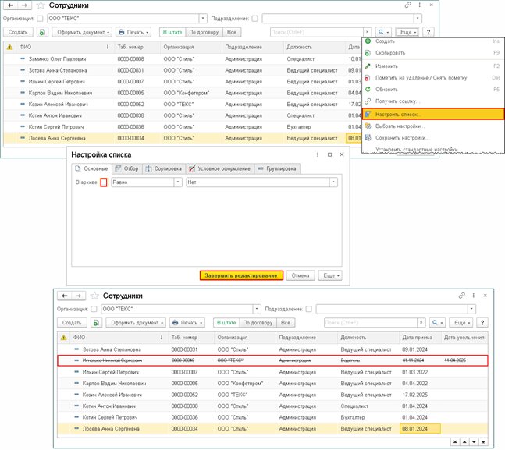Viewport: 505px width, 450px height.
Task: Toggle Подразделение checkbox in top window
Action: coord(254,19)
